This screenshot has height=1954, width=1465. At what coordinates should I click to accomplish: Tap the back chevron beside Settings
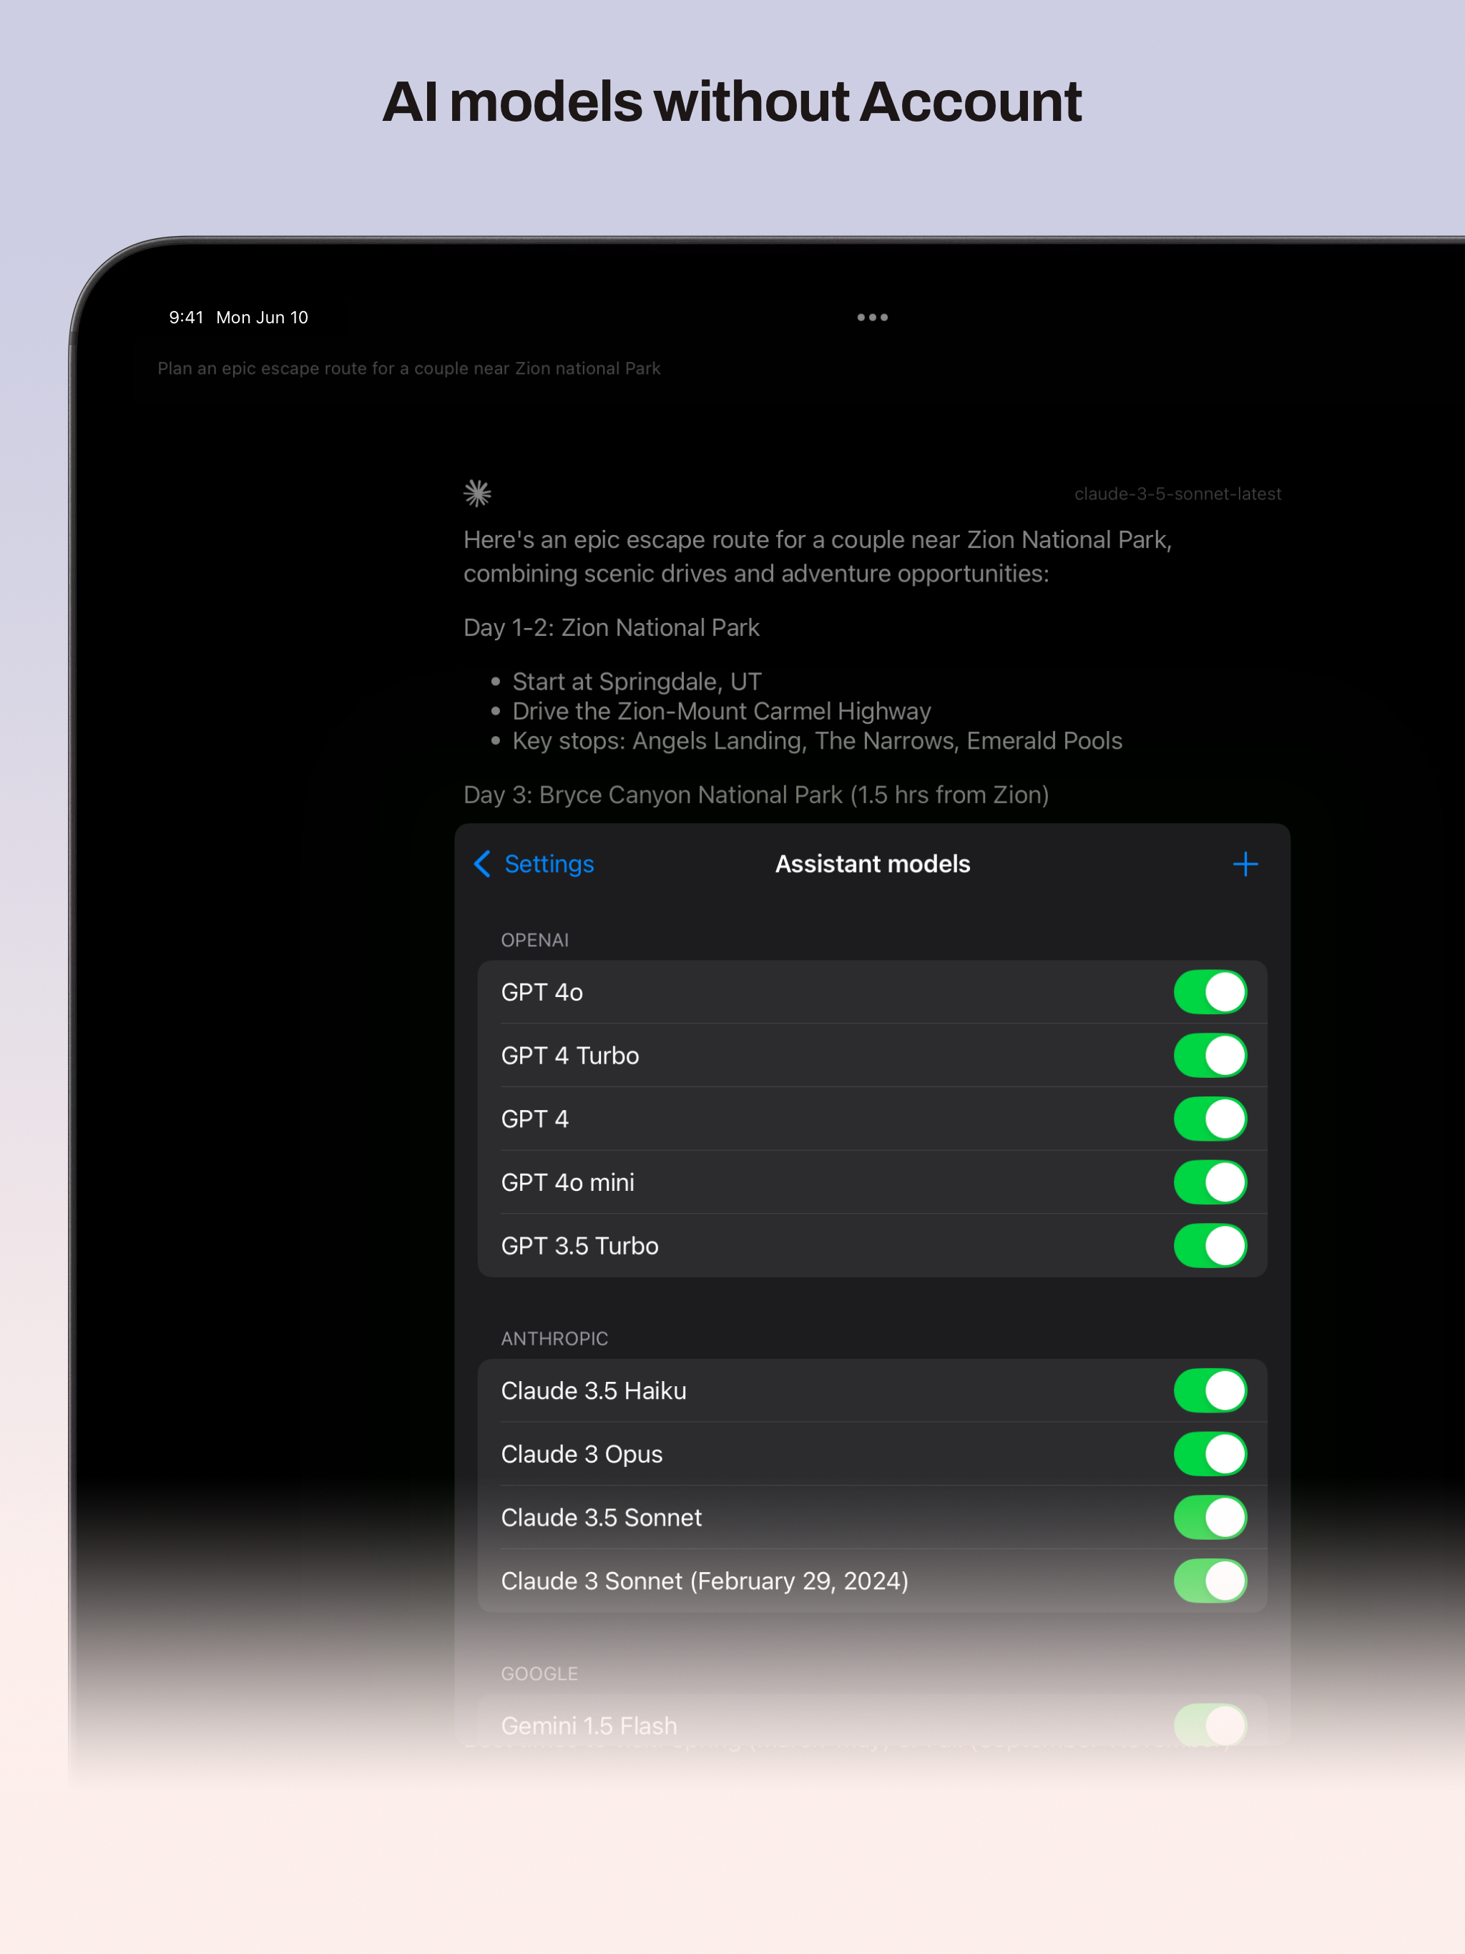click(482, 864)
